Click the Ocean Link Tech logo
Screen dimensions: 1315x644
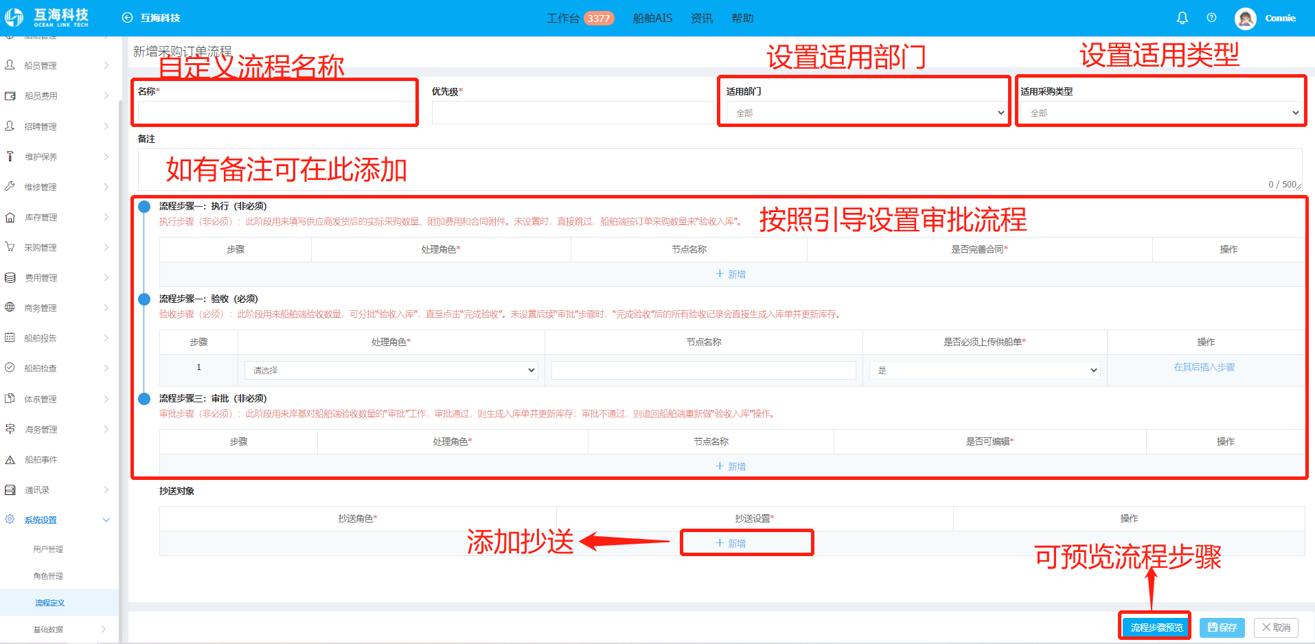pos(47,17)
